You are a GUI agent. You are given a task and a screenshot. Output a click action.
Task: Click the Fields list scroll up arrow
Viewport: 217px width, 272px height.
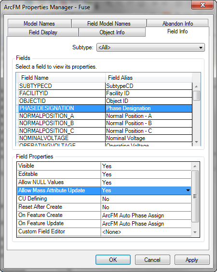click(196, 86)
